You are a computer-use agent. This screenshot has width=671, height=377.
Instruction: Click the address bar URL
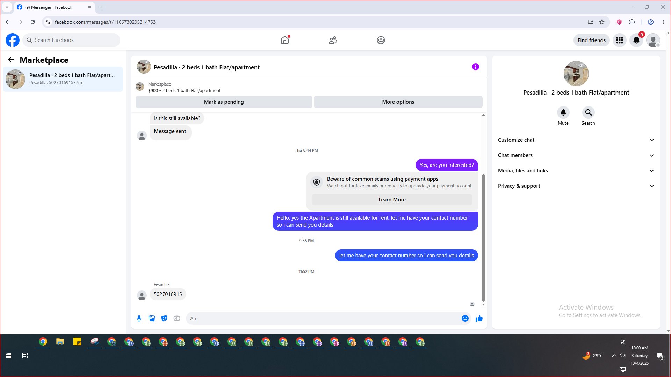[105, 22]
